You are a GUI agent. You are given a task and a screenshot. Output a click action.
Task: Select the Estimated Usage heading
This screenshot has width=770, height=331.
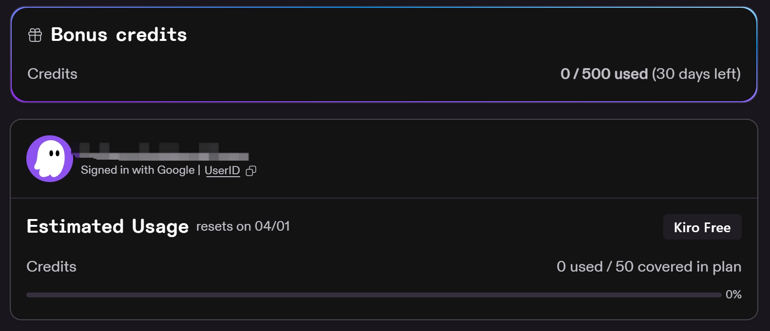(108, 226)
